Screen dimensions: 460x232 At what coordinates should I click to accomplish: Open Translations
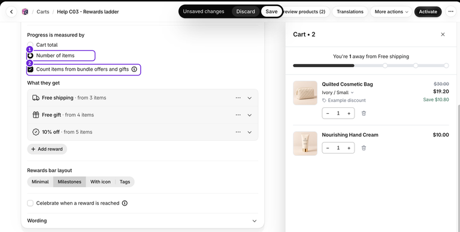coord(350,12)
